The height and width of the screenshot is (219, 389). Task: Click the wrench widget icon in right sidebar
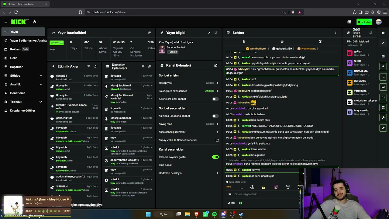coord(383,118)
